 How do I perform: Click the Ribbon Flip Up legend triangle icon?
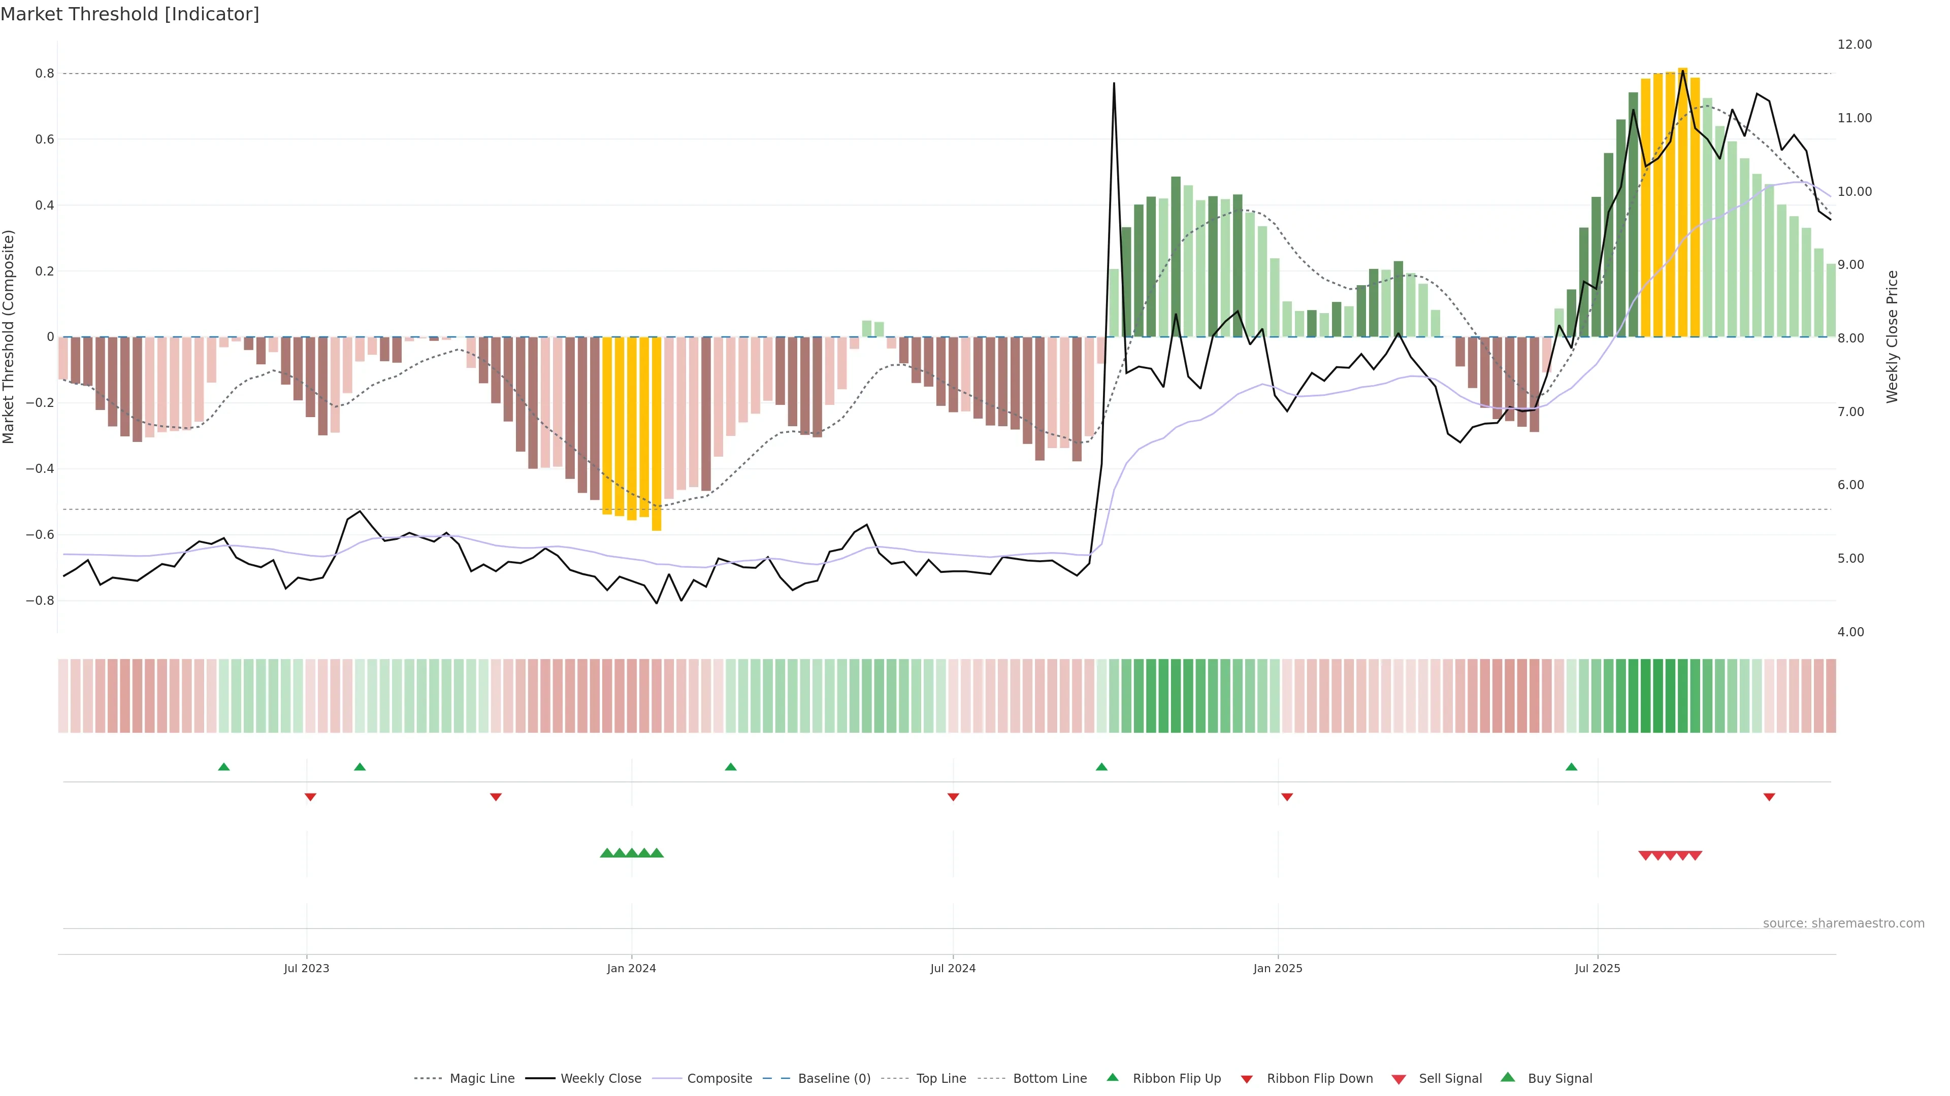point(1112,1077)
